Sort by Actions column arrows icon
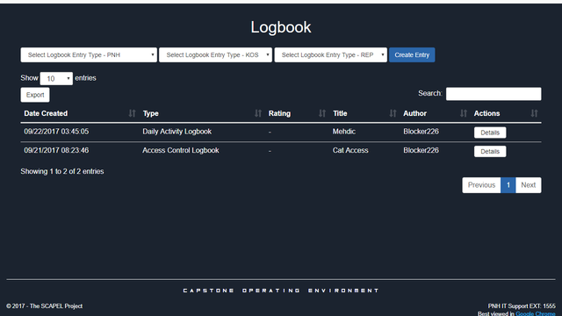The image size is (562, 316). [x=535, y=113]
